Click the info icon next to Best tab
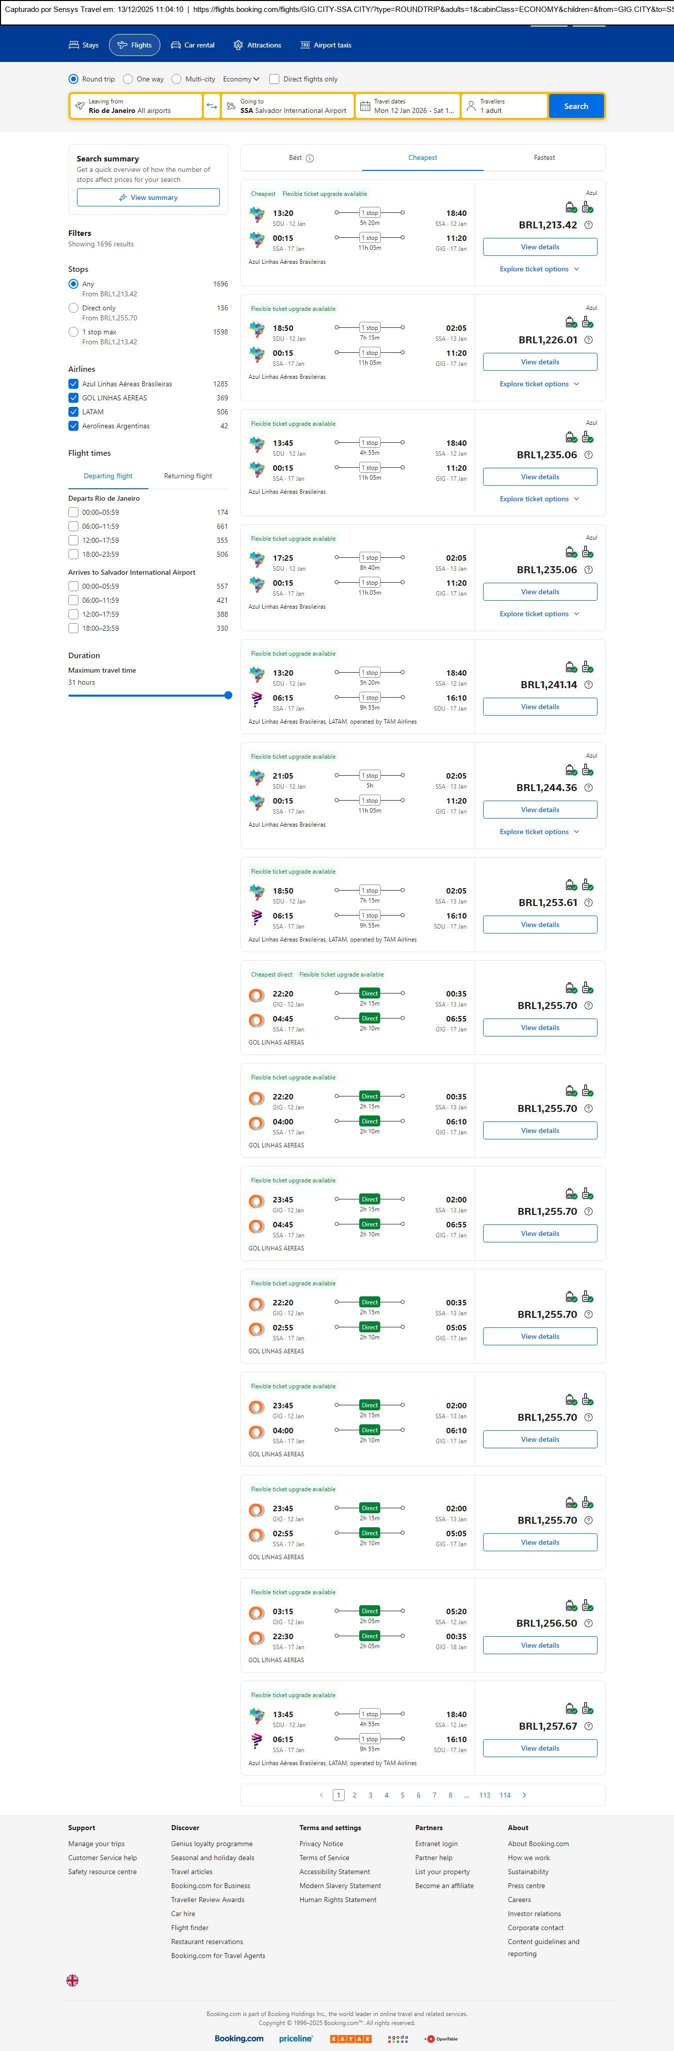Image resolution: width=674 pixels, height=2051 pixels. tap(310, 158)
